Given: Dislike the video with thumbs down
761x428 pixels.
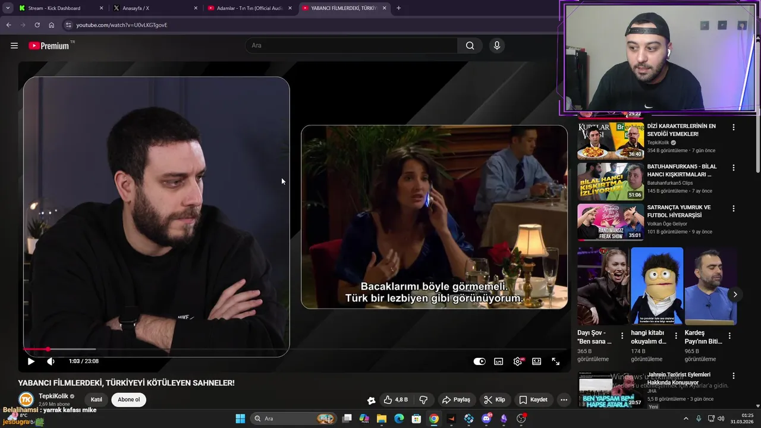Looking at the screenshot, I should pos(423,399).
